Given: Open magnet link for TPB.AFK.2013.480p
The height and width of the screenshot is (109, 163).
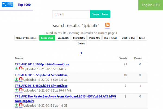Looking at the screenshot, I should [21, 90].
